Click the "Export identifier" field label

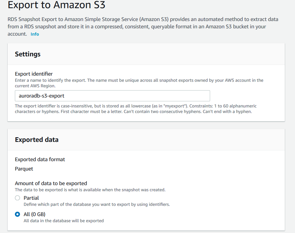(x=34, y=74)
